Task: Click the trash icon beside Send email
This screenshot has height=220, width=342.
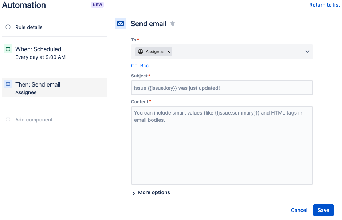Action: [173, 24]
